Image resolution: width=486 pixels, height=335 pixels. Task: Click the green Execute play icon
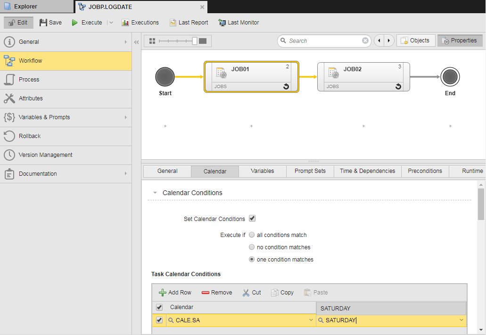point(75,23)
